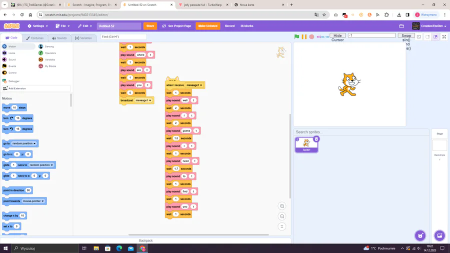This screenshot has width=450, height=253.
Task: Click See Project Page
Action: (x=176, y=26)
